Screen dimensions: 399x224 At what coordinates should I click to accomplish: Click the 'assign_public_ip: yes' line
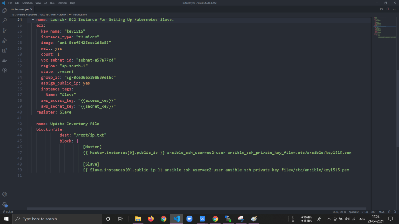(65, 83)
